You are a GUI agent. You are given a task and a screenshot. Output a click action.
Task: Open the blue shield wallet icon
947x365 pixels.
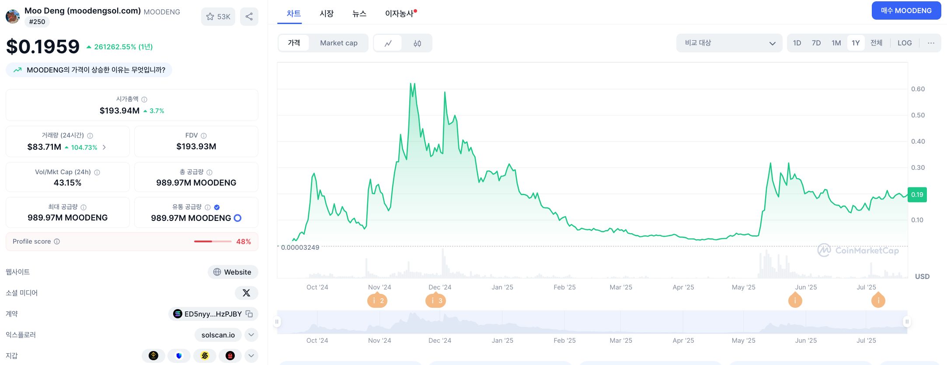[x=179, y=356]
